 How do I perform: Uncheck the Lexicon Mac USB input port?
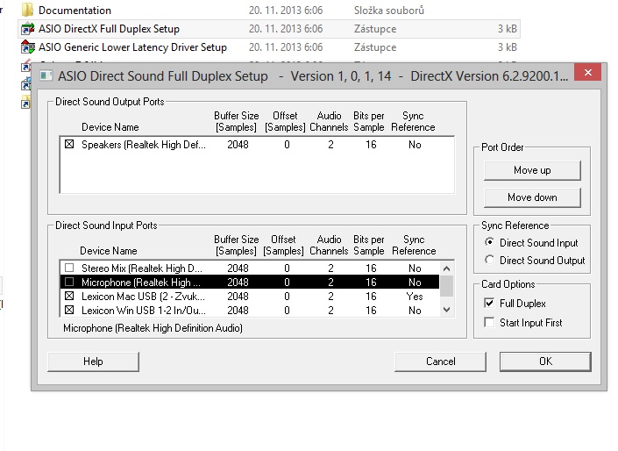(69, 296)
